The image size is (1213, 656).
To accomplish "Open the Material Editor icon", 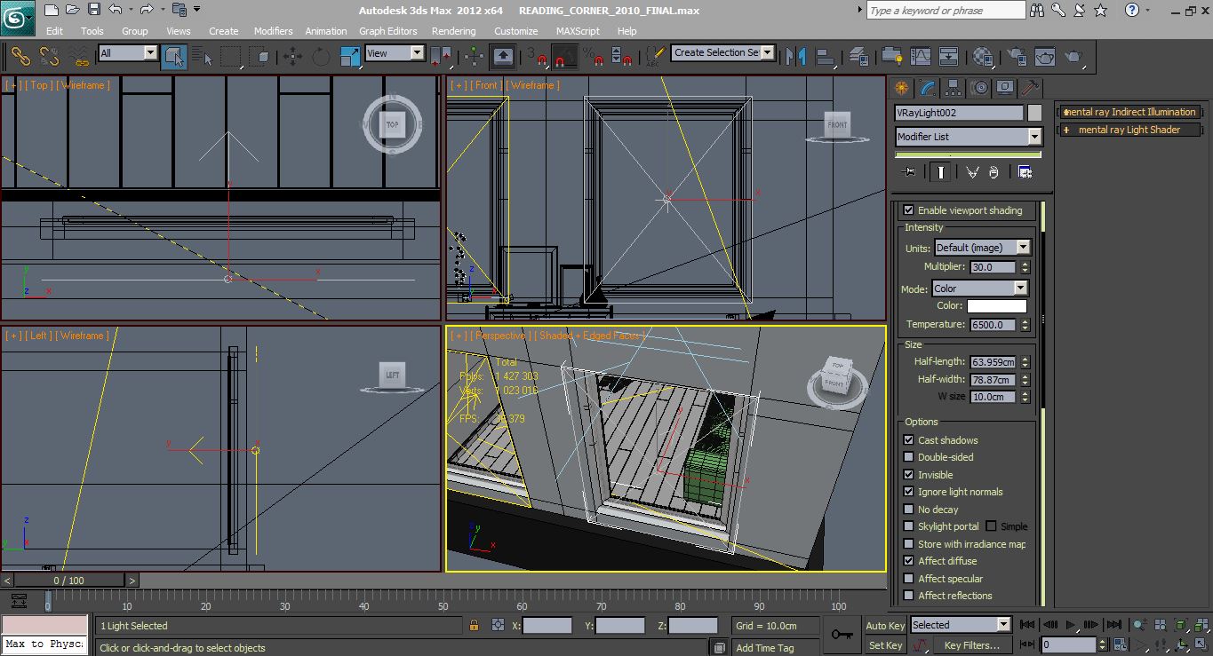I will point(982,57).
